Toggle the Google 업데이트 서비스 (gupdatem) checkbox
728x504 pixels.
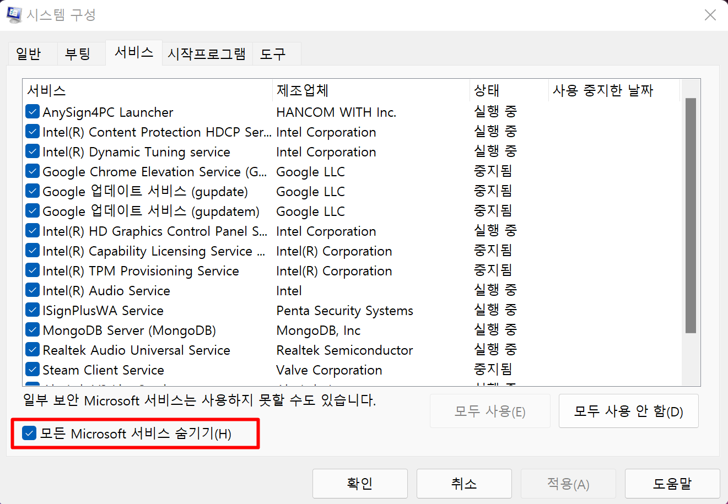point(33,211)
